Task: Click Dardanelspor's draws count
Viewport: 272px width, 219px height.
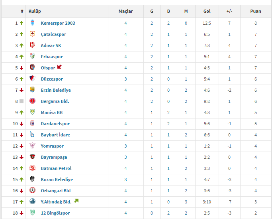Action: click(168, 124)
